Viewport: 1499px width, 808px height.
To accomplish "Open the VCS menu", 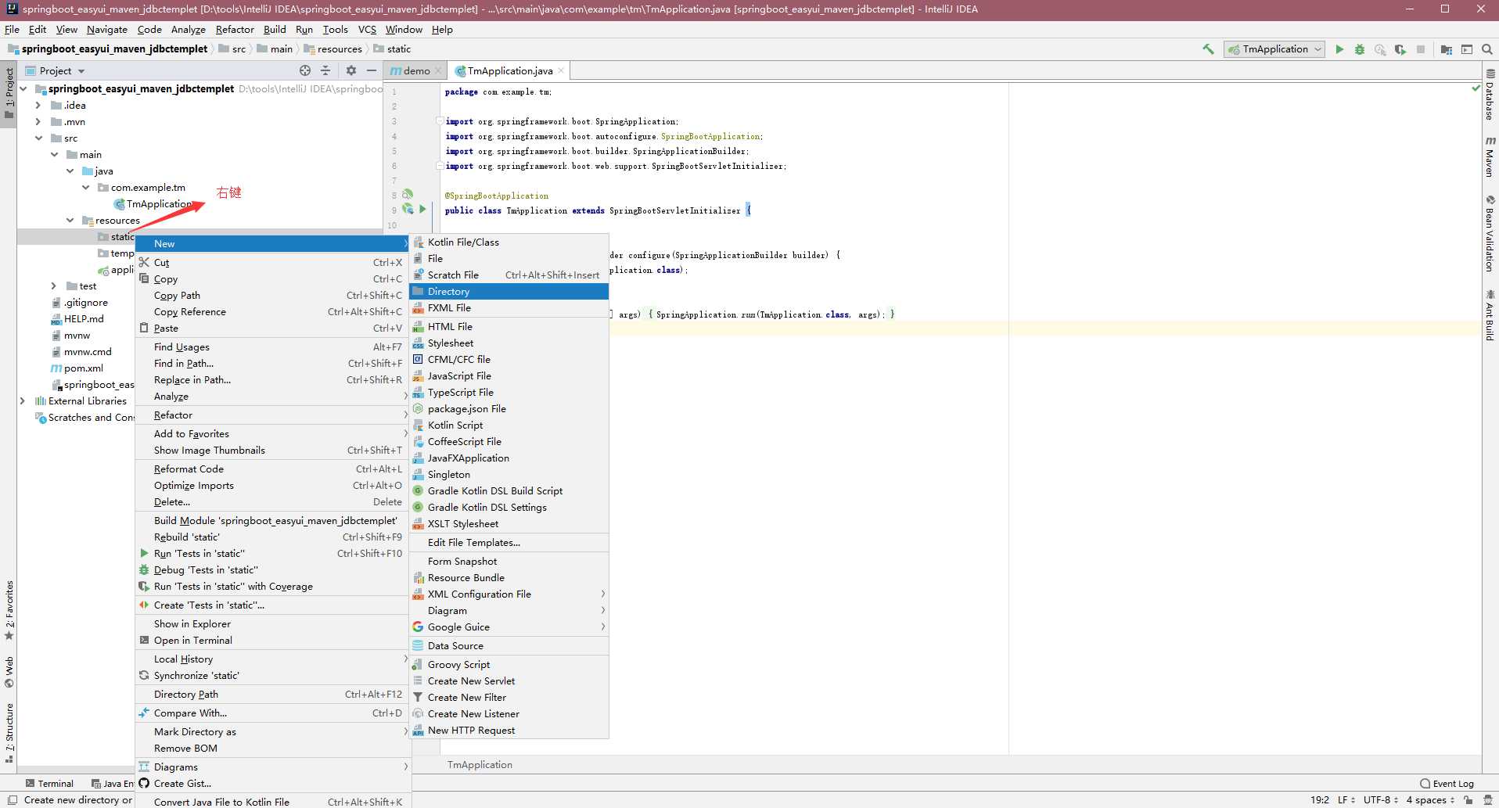I will [x=367, y=29].
